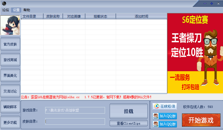223x130 pixels.
Task: Click the anime avatar picture
Action: 10,25
